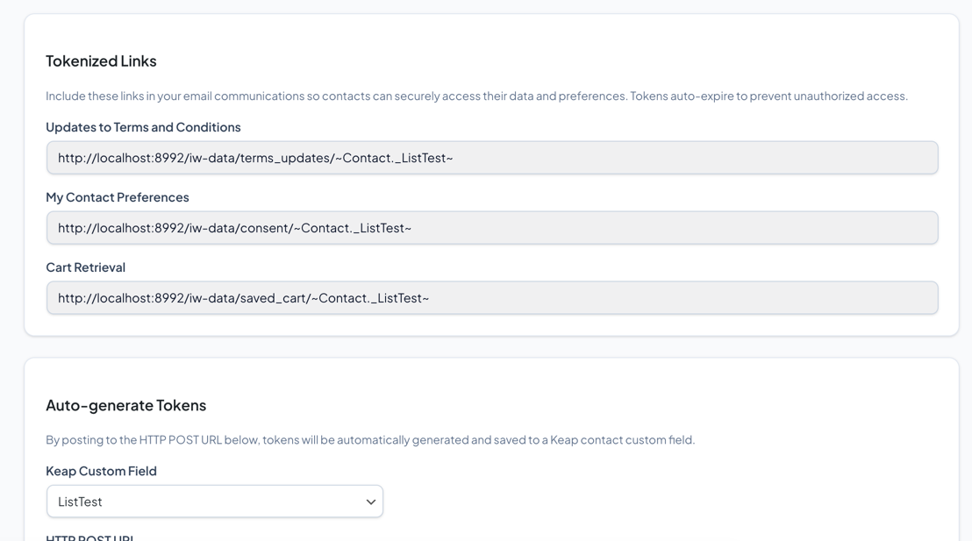Click the Tokenized Links section heading
972x541 pixels.
101,61
